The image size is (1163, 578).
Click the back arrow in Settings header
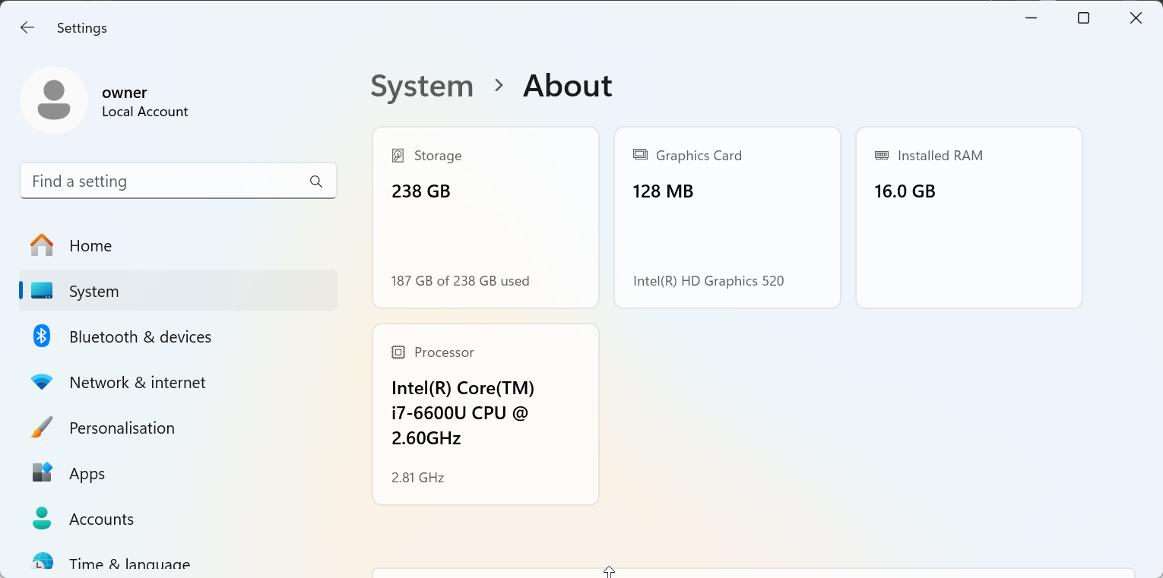tap(27, 28)
